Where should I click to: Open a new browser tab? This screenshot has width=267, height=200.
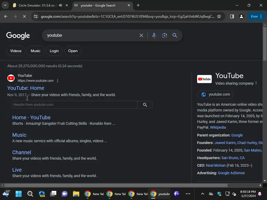[x=138, y=5]
